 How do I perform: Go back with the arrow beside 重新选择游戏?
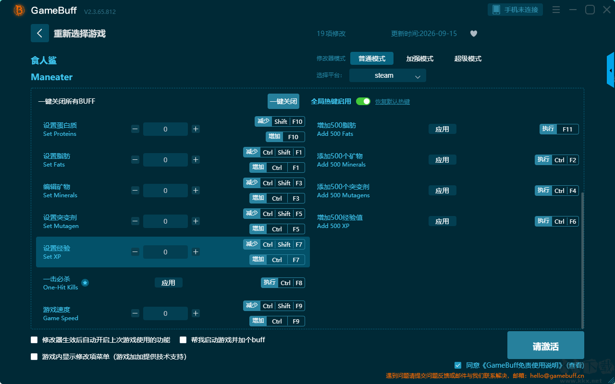[40, 33]
